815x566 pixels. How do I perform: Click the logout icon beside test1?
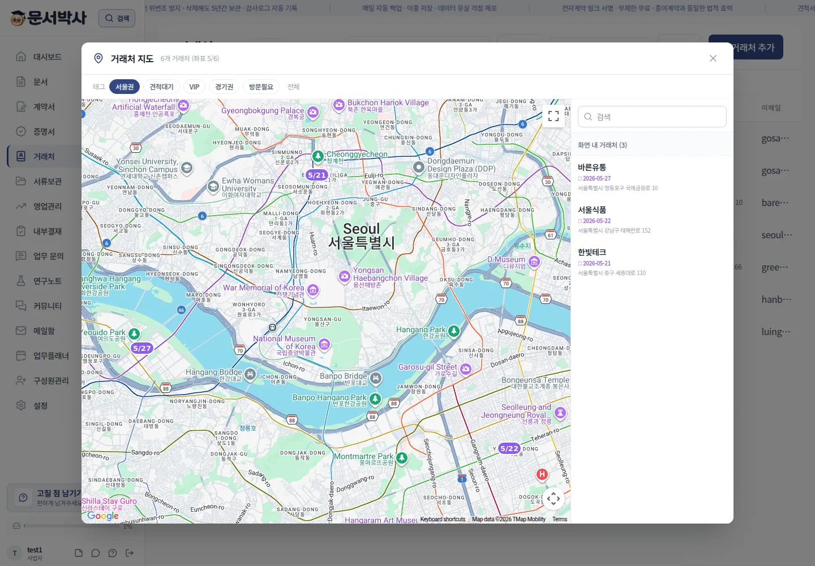coord(130,553)
